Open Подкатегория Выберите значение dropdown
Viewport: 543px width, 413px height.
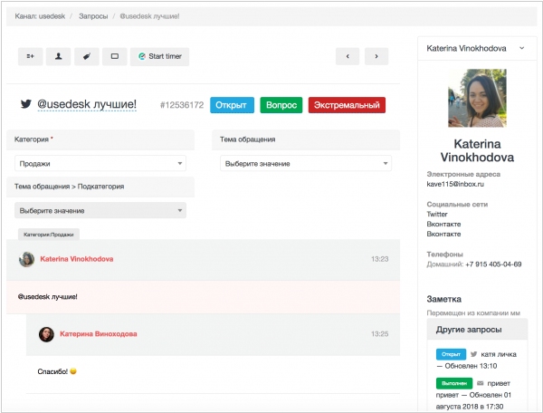(100, 210)
